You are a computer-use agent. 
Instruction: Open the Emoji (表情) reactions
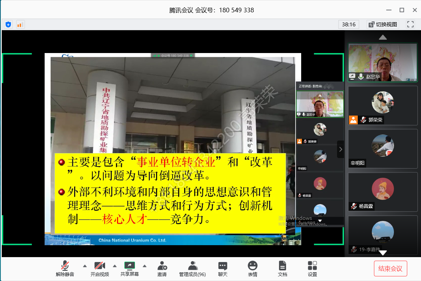point(252,269)
